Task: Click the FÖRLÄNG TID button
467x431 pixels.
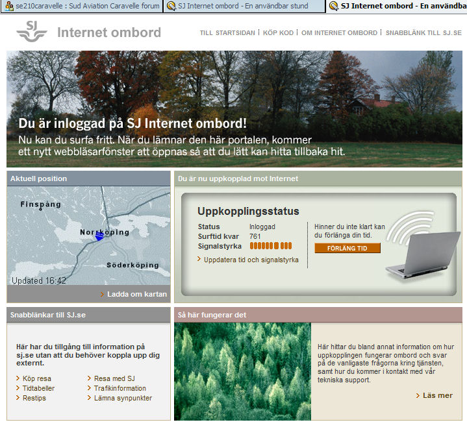Action: pyautogui.click(x=347, y=248)
